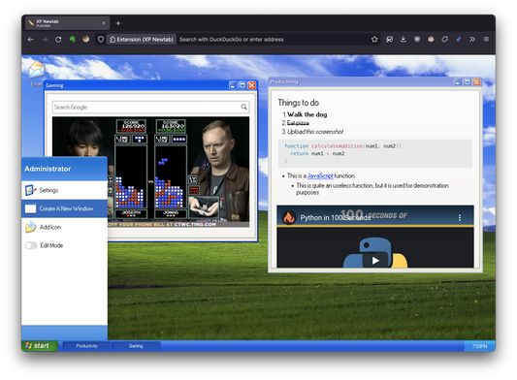This screenshot has width=517, height=380.
Task: Open the tracking protection shield icon
Action: coord(101,40)
